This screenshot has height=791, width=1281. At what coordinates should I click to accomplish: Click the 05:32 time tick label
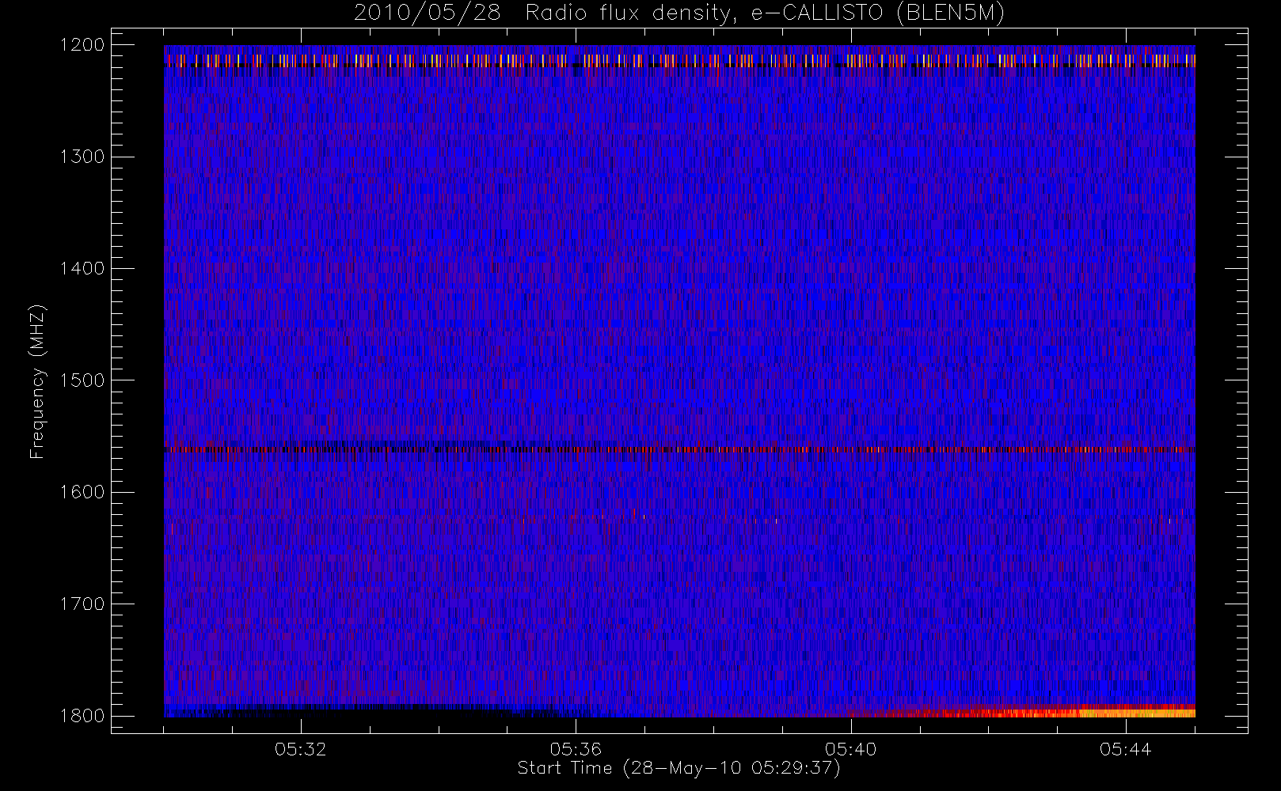(x=301, y=749)
